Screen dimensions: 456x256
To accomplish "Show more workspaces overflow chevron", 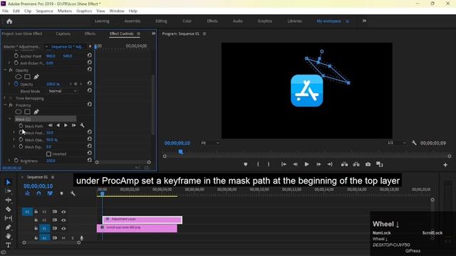I will pyautogui.click(x=364, y=21).
